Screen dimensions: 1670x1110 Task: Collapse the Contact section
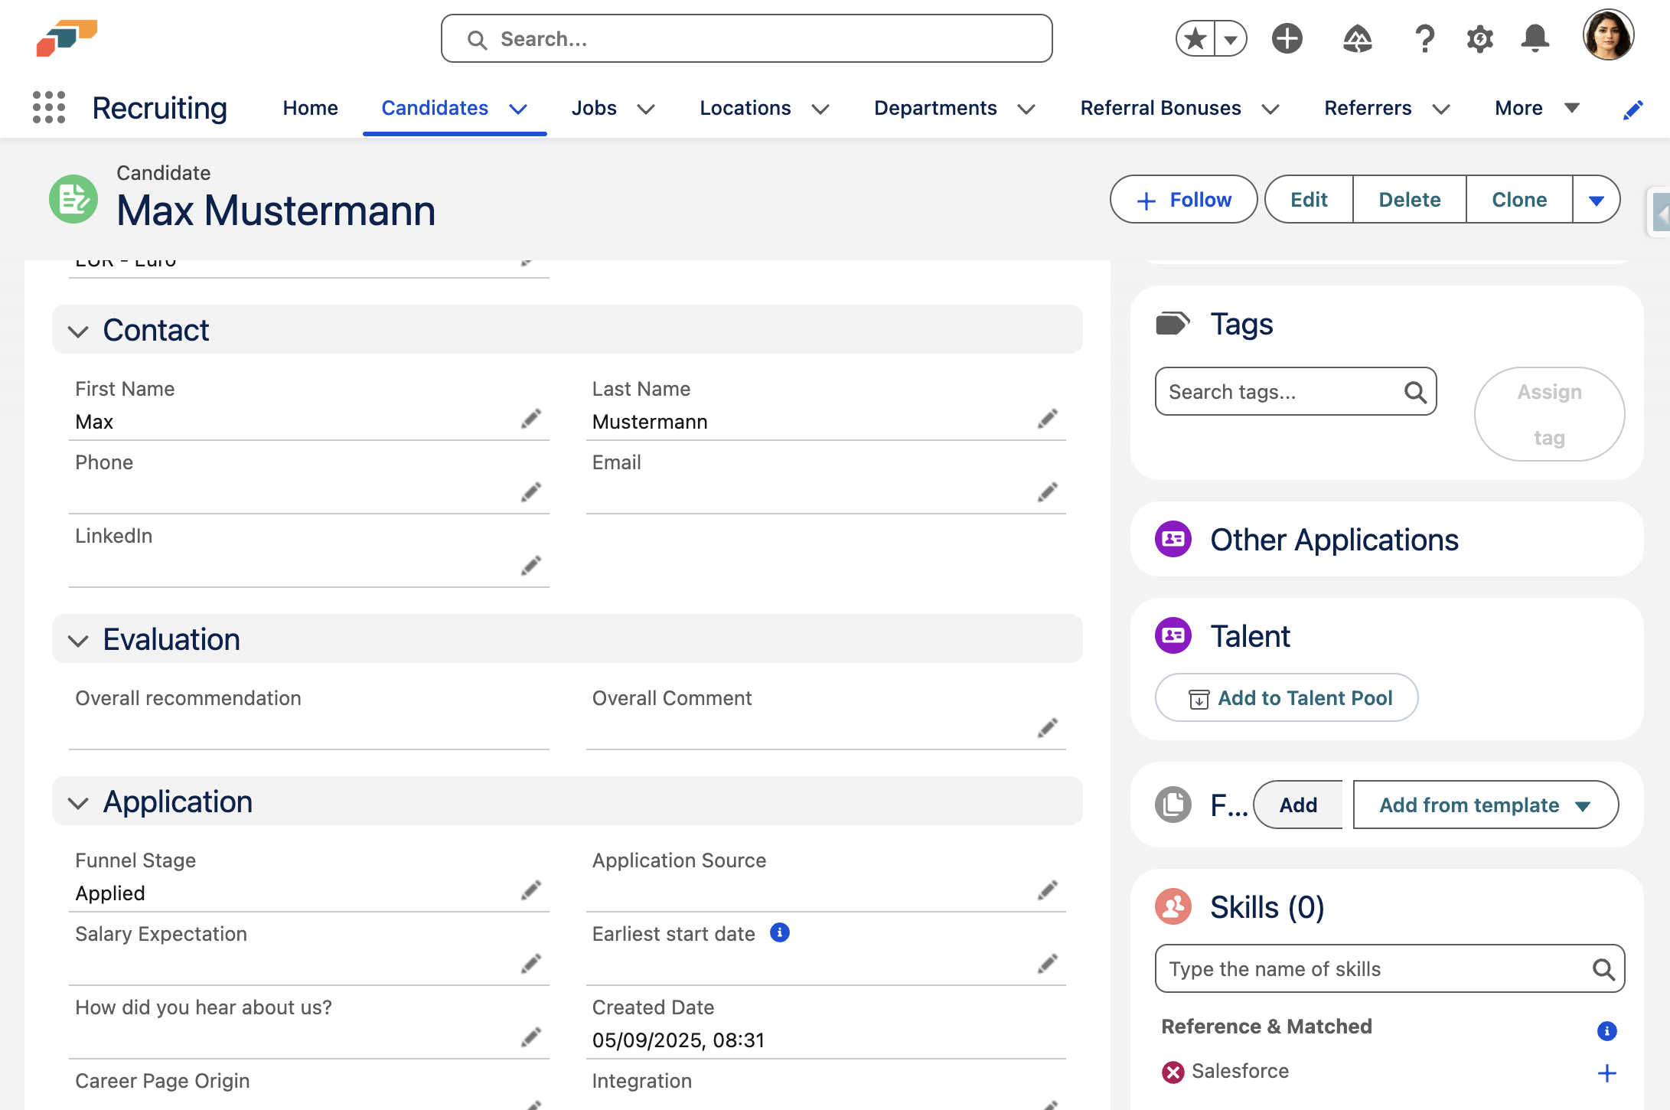click(x=79, y=331)
